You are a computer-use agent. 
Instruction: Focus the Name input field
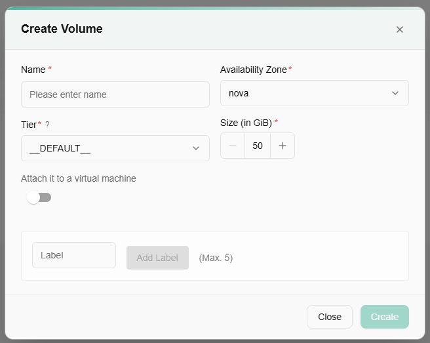tap(115, 94)
